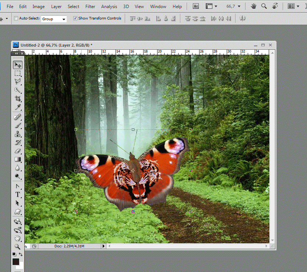Screen dimensions: 307x272
Task: Uncheck Show Transform Controls
Action: (x=75, y=18)
